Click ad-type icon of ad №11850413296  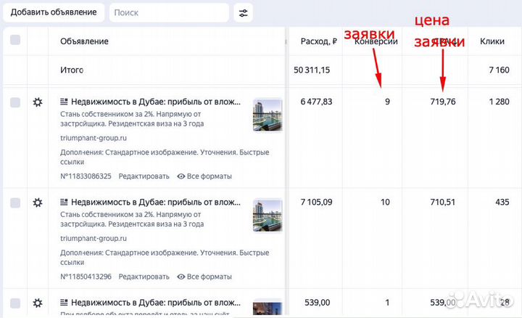64,202
